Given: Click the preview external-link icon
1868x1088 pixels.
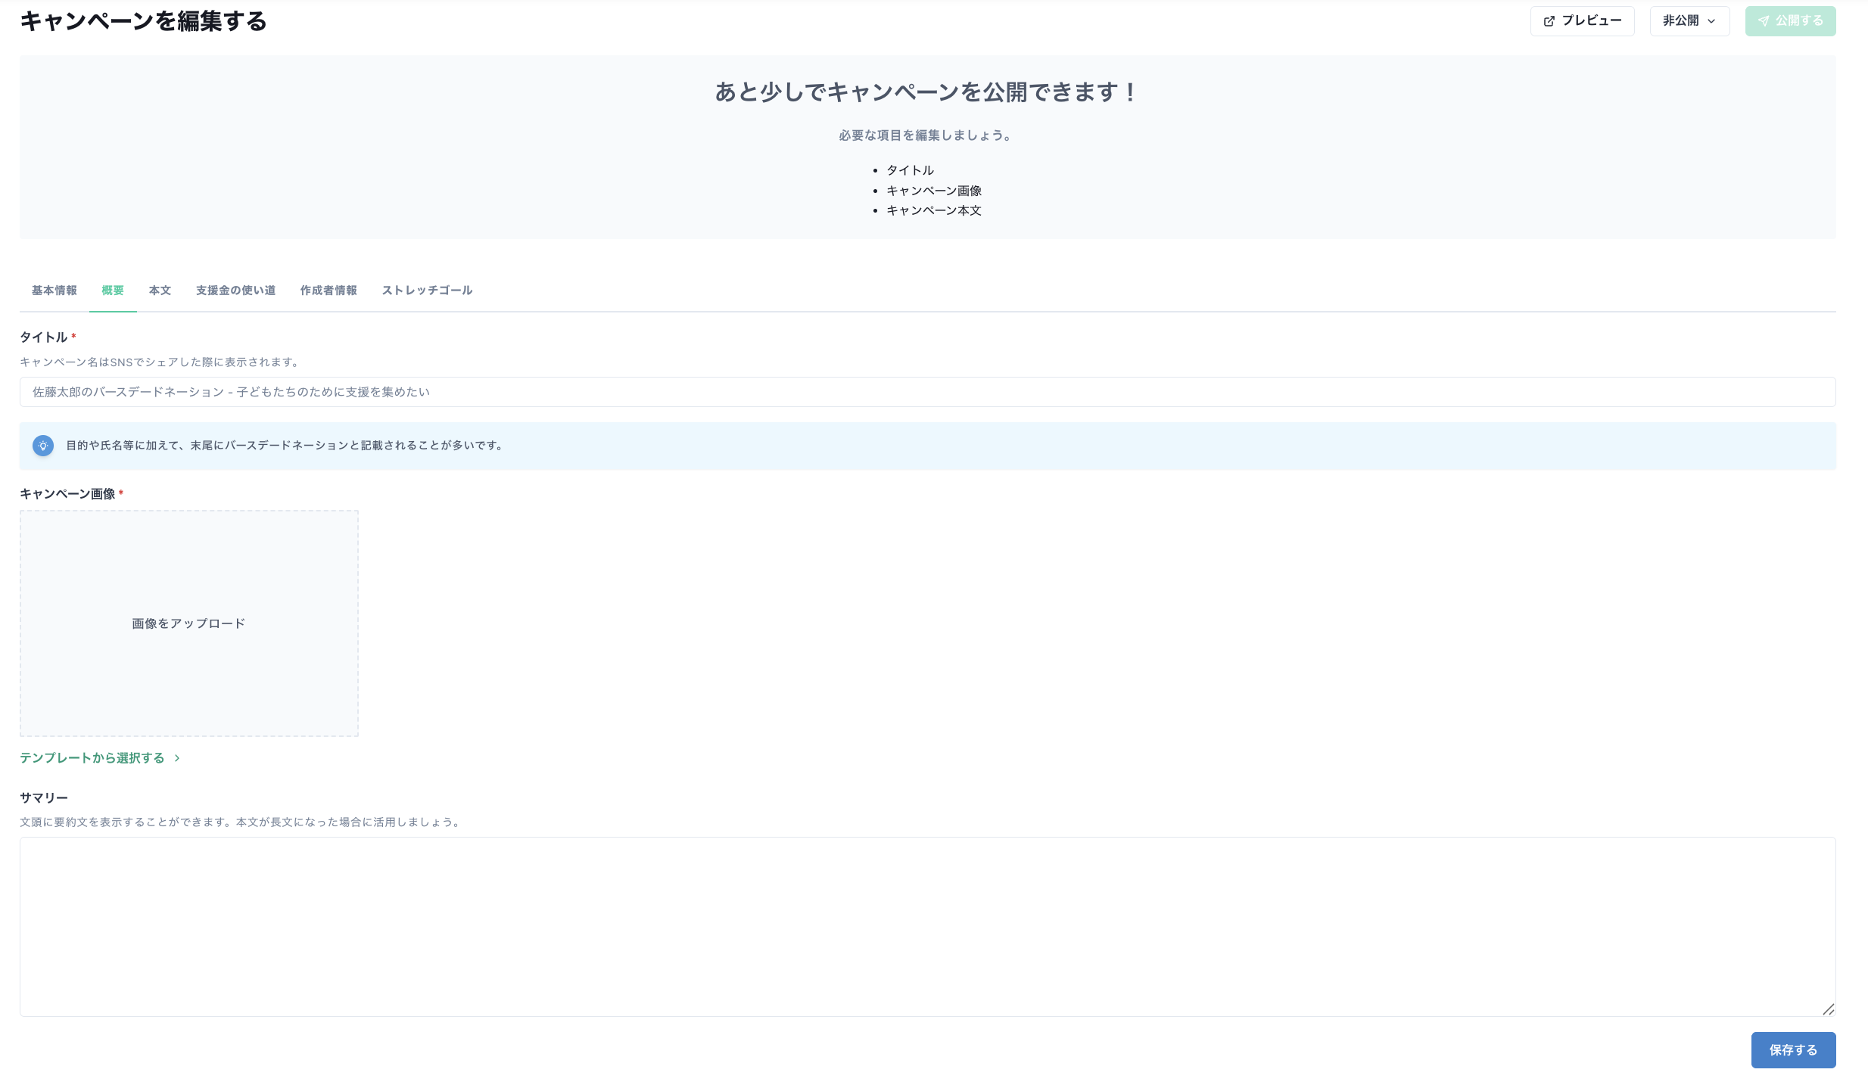Looking at the screenshot, I should [1548, 20].
